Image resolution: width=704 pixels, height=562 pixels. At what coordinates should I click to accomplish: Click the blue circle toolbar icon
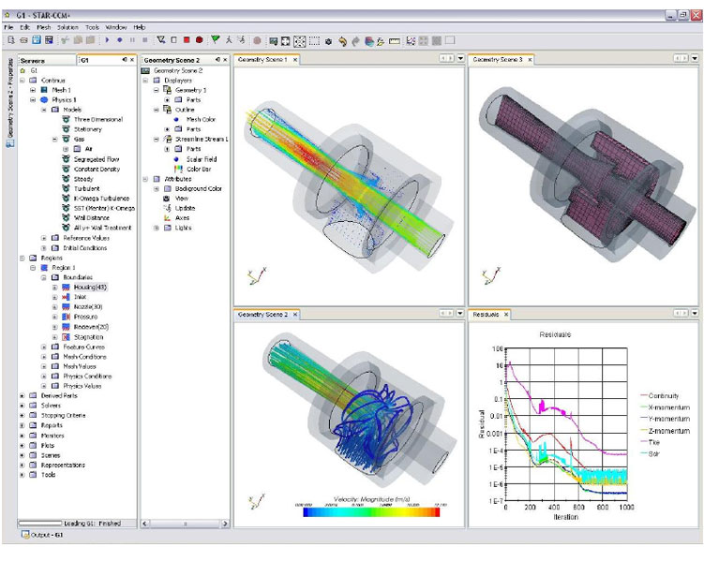[x=120, y=40]
